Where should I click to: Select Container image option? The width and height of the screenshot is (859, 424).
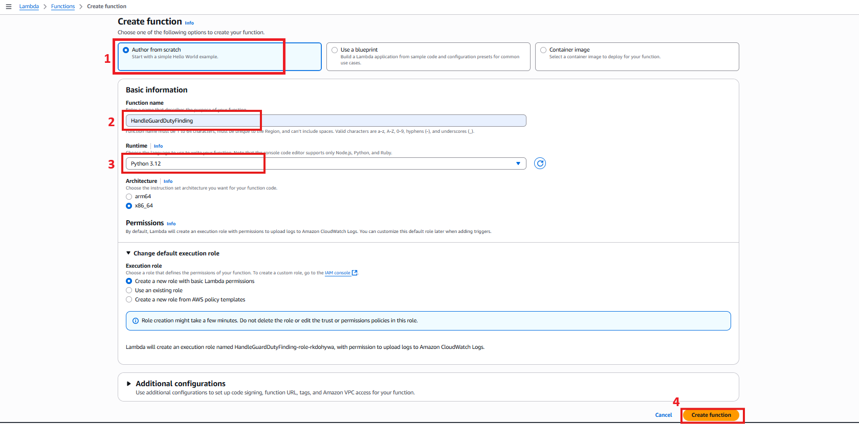[637, 57]
